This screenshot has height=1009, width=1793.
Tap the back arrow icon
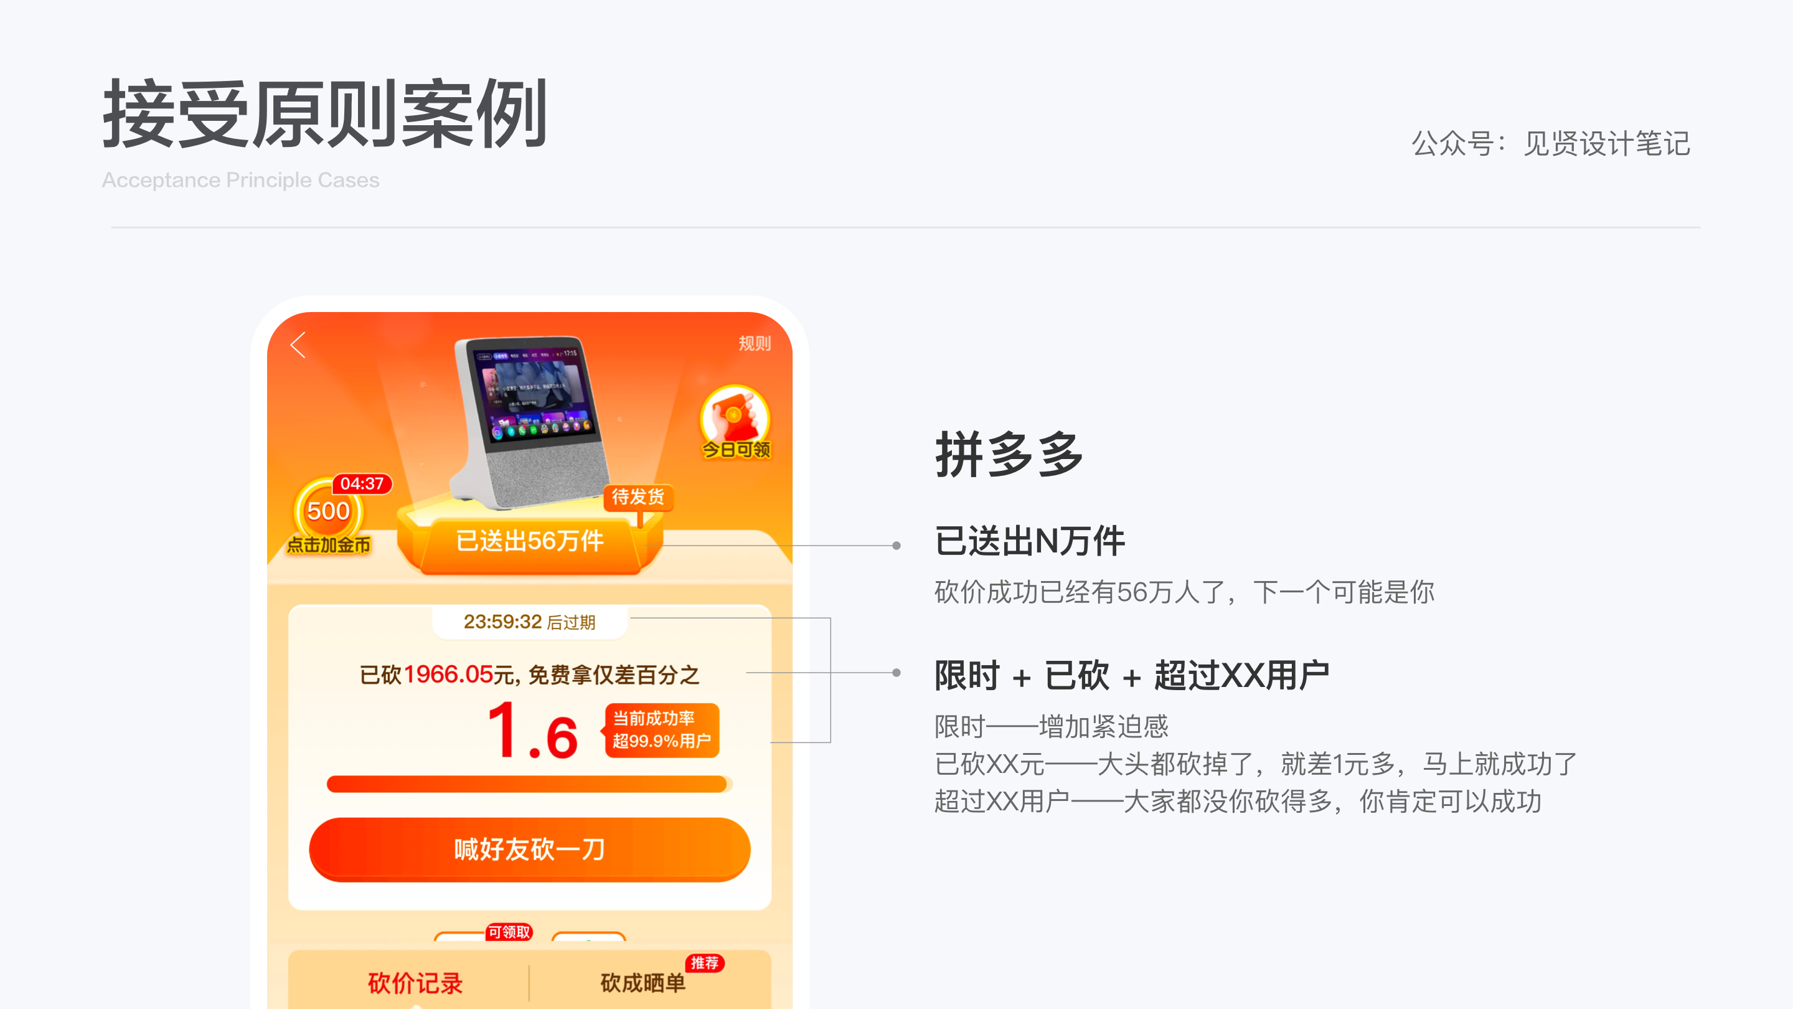coord(298,344)
